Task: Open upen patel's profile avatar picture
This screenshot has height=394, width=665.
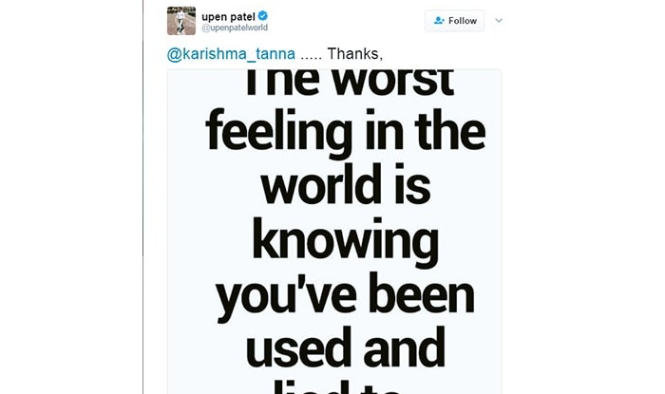Action: (181, 20)
